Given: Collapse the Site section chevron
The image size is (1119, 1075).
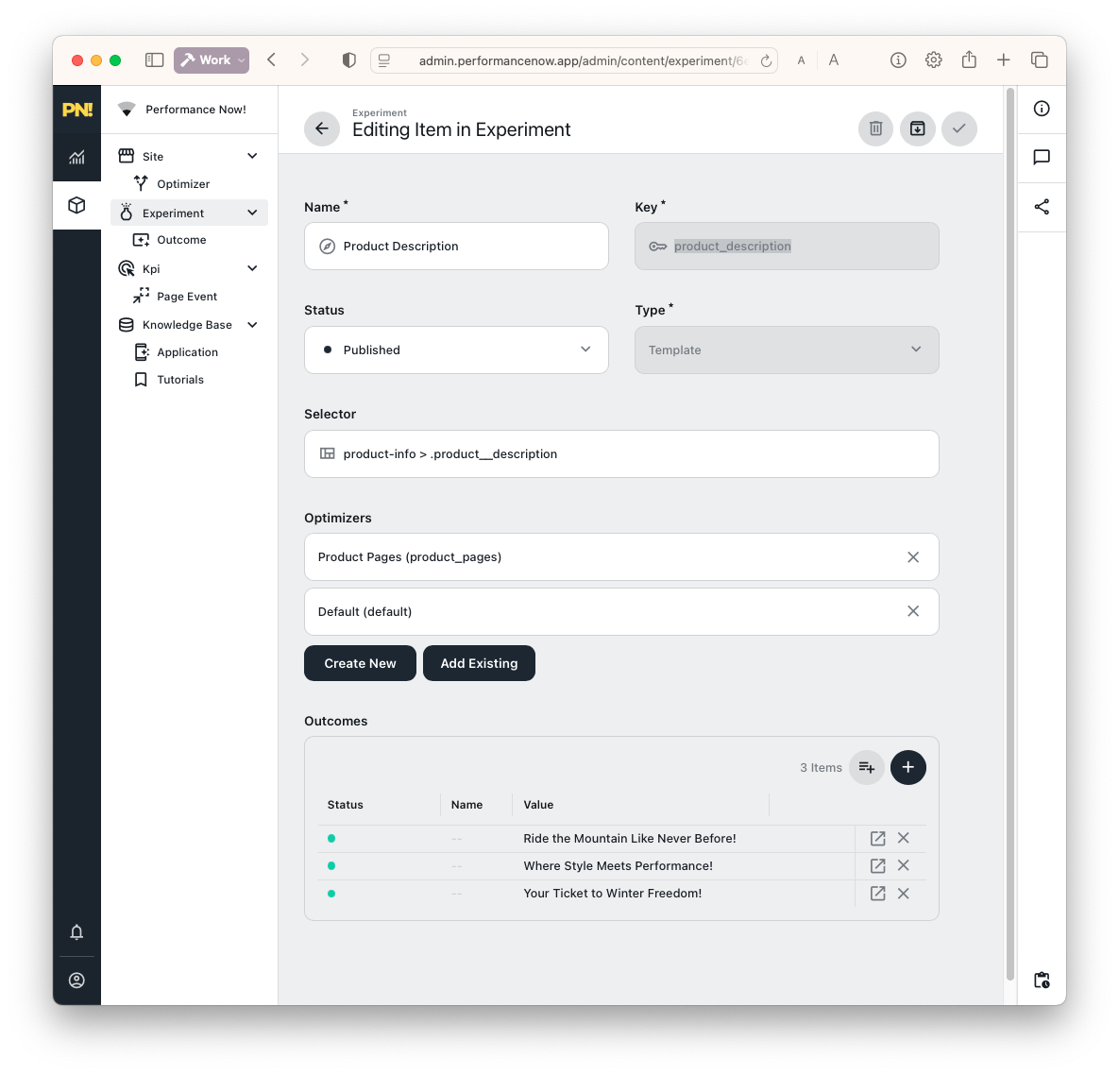Looking at the screenshot, I should [x=252, y=156].
